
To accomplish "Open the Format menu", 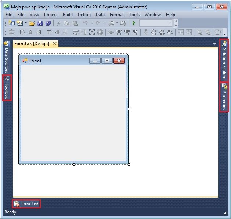I will coord(117,15).
